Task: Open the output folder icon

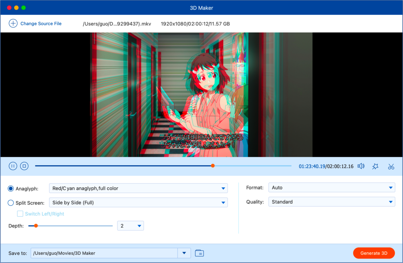Action: click(199, 253)
